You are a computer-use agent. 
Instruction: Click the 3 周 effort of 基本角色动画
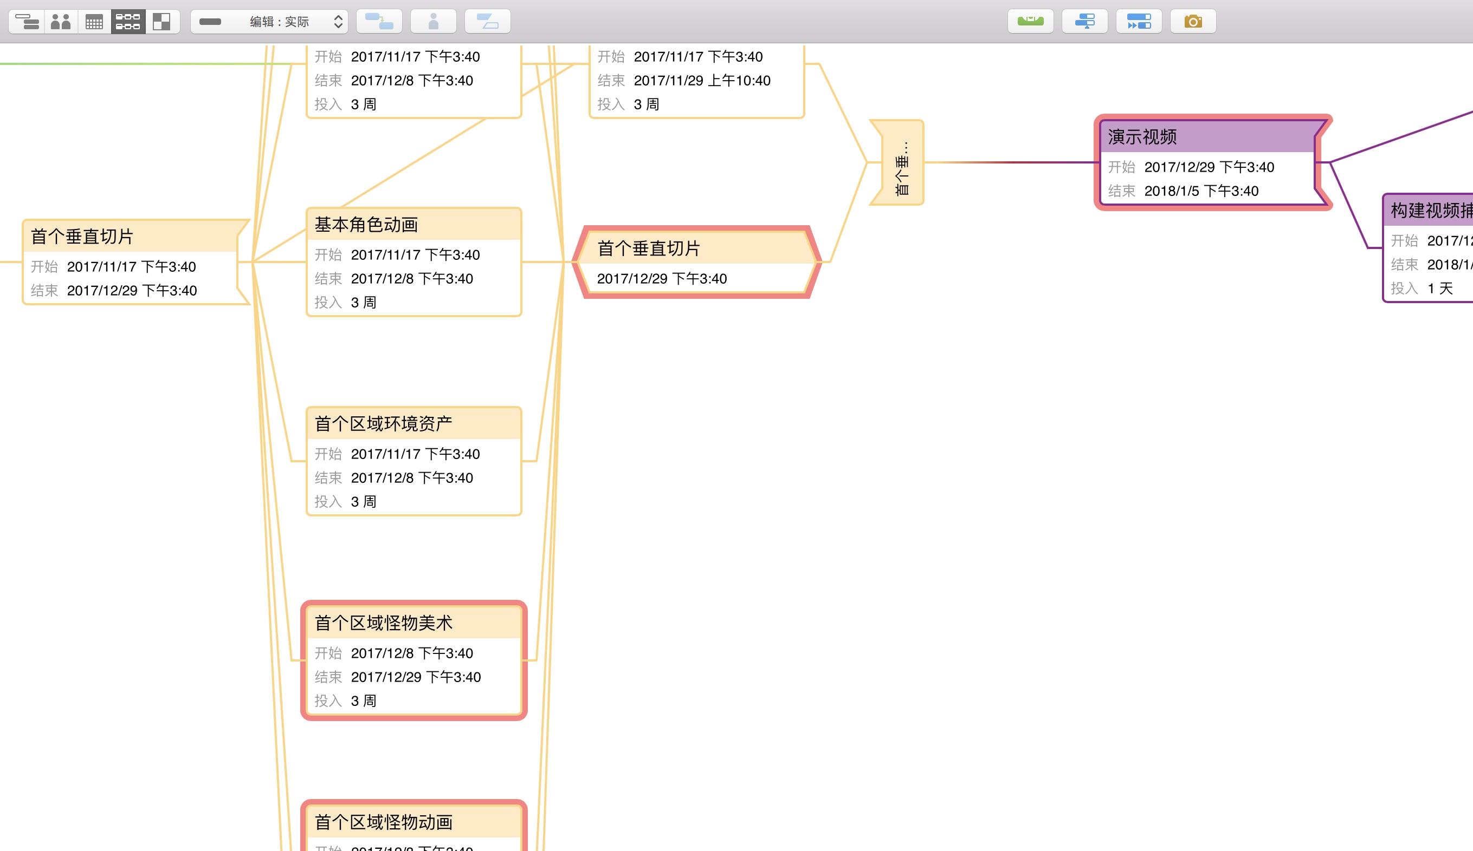point(364,303)
